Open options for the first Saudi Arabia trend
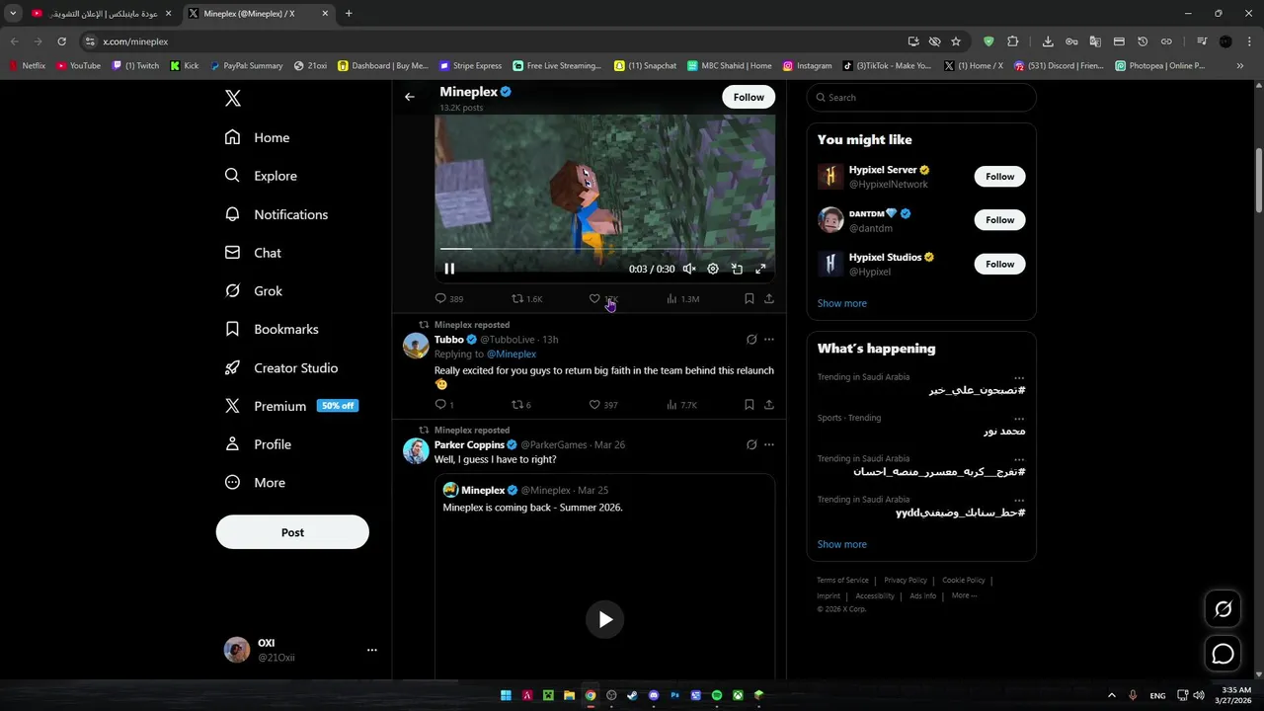Image resolution: width=1264 pixels, height=711 pixels. point(1019,377)
